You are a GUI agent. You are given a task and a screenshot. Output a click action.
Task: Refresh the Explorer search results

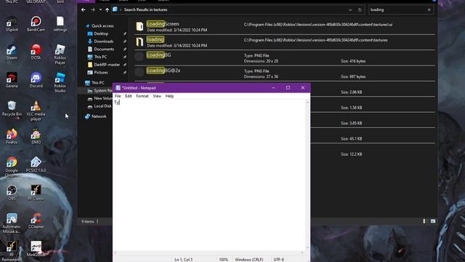(x=360, y=9)
